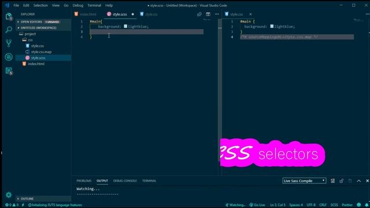Click the lightning bolt status bar icon
370x208 pixels.
pos(23,205)
